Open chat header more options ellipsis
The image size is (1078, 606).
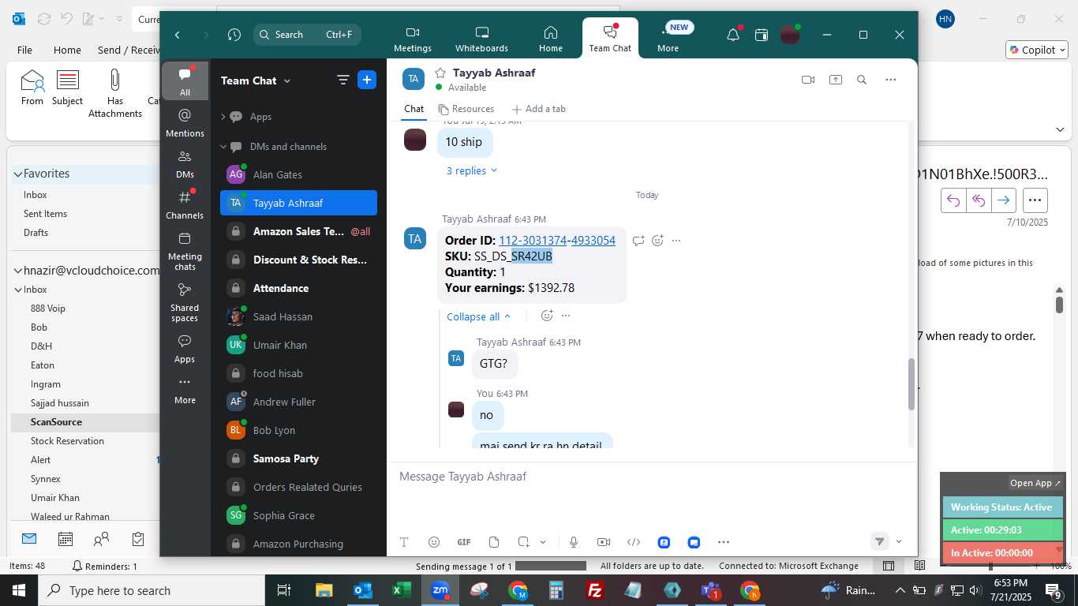pos(891,80)
